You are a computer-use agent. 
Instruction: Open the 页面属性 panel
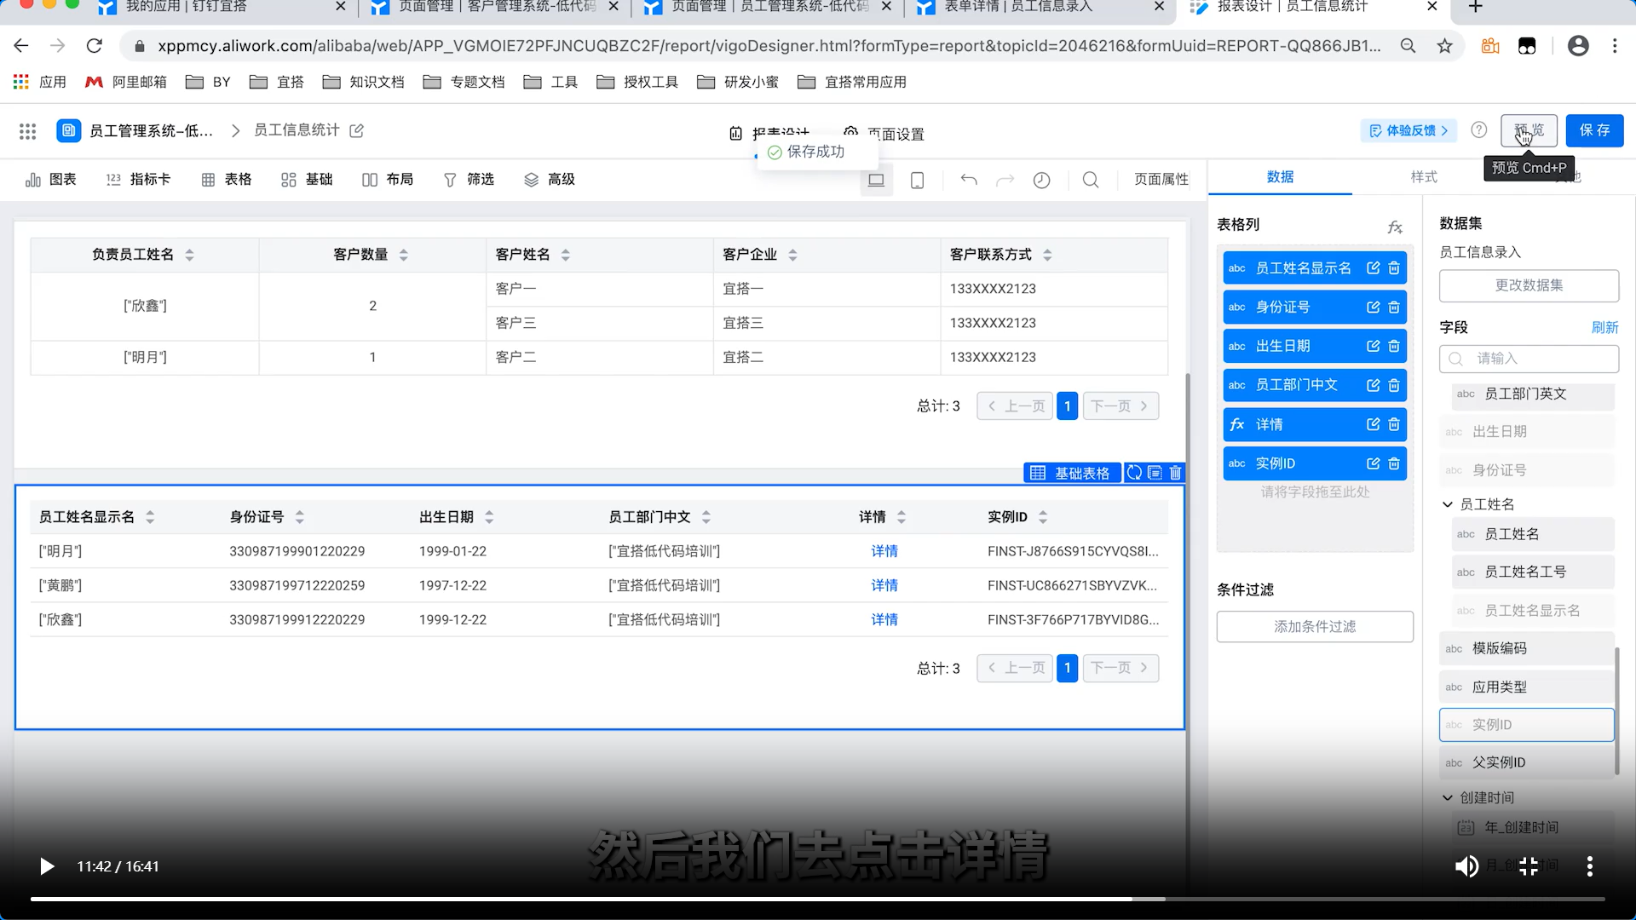(1161, 180)
